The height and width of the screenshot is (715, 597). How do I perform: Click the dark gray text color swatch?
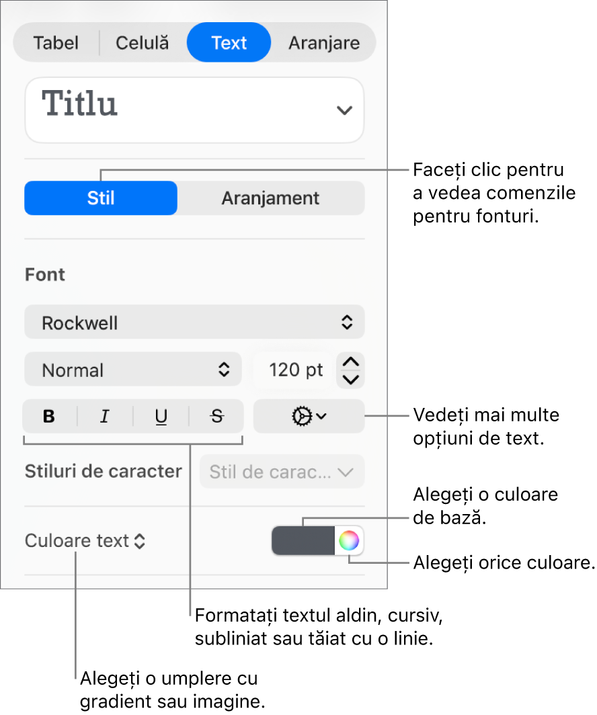tap(303, 541)
